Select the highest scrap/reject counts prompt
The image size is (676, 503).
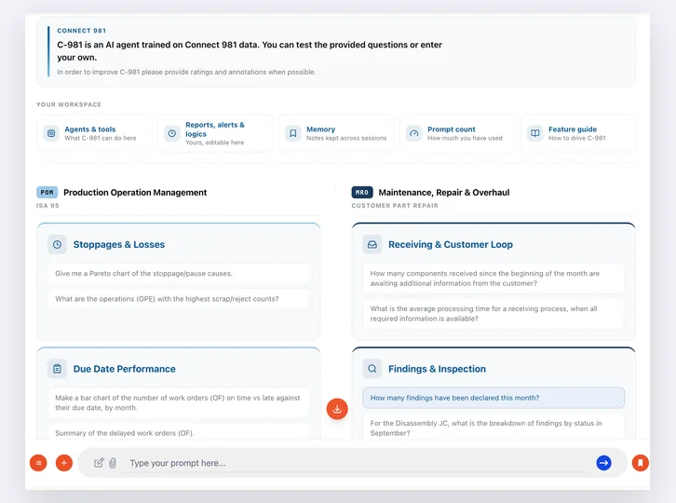tap(179, 299)
